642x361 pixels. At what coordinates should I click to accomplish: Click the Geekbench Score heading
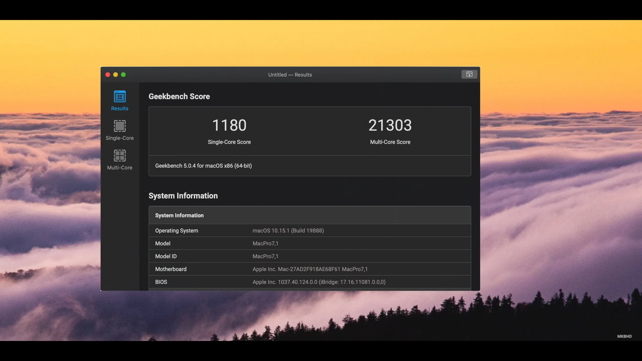coord(179,97)
